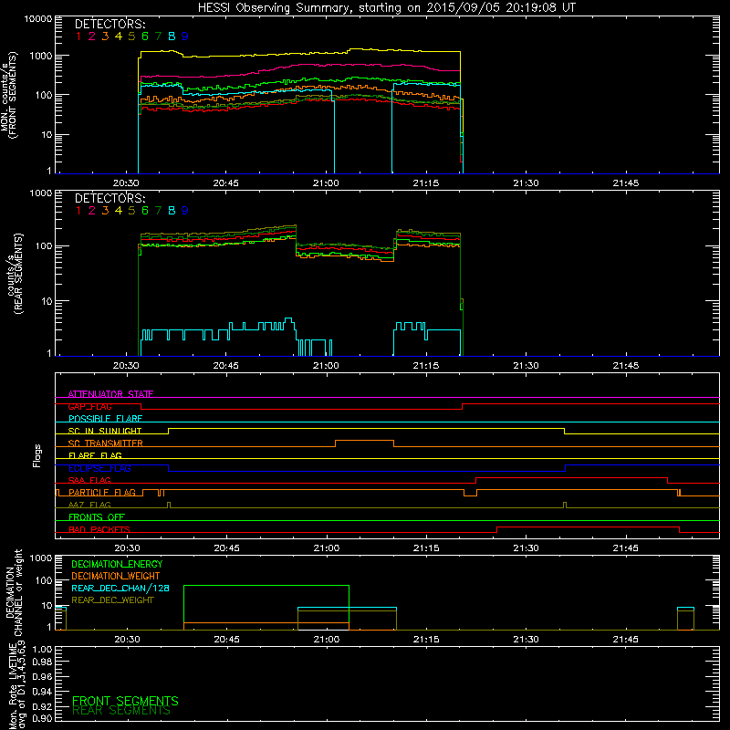Select the POSSIBLE FLARE flag label

point(105,419)
